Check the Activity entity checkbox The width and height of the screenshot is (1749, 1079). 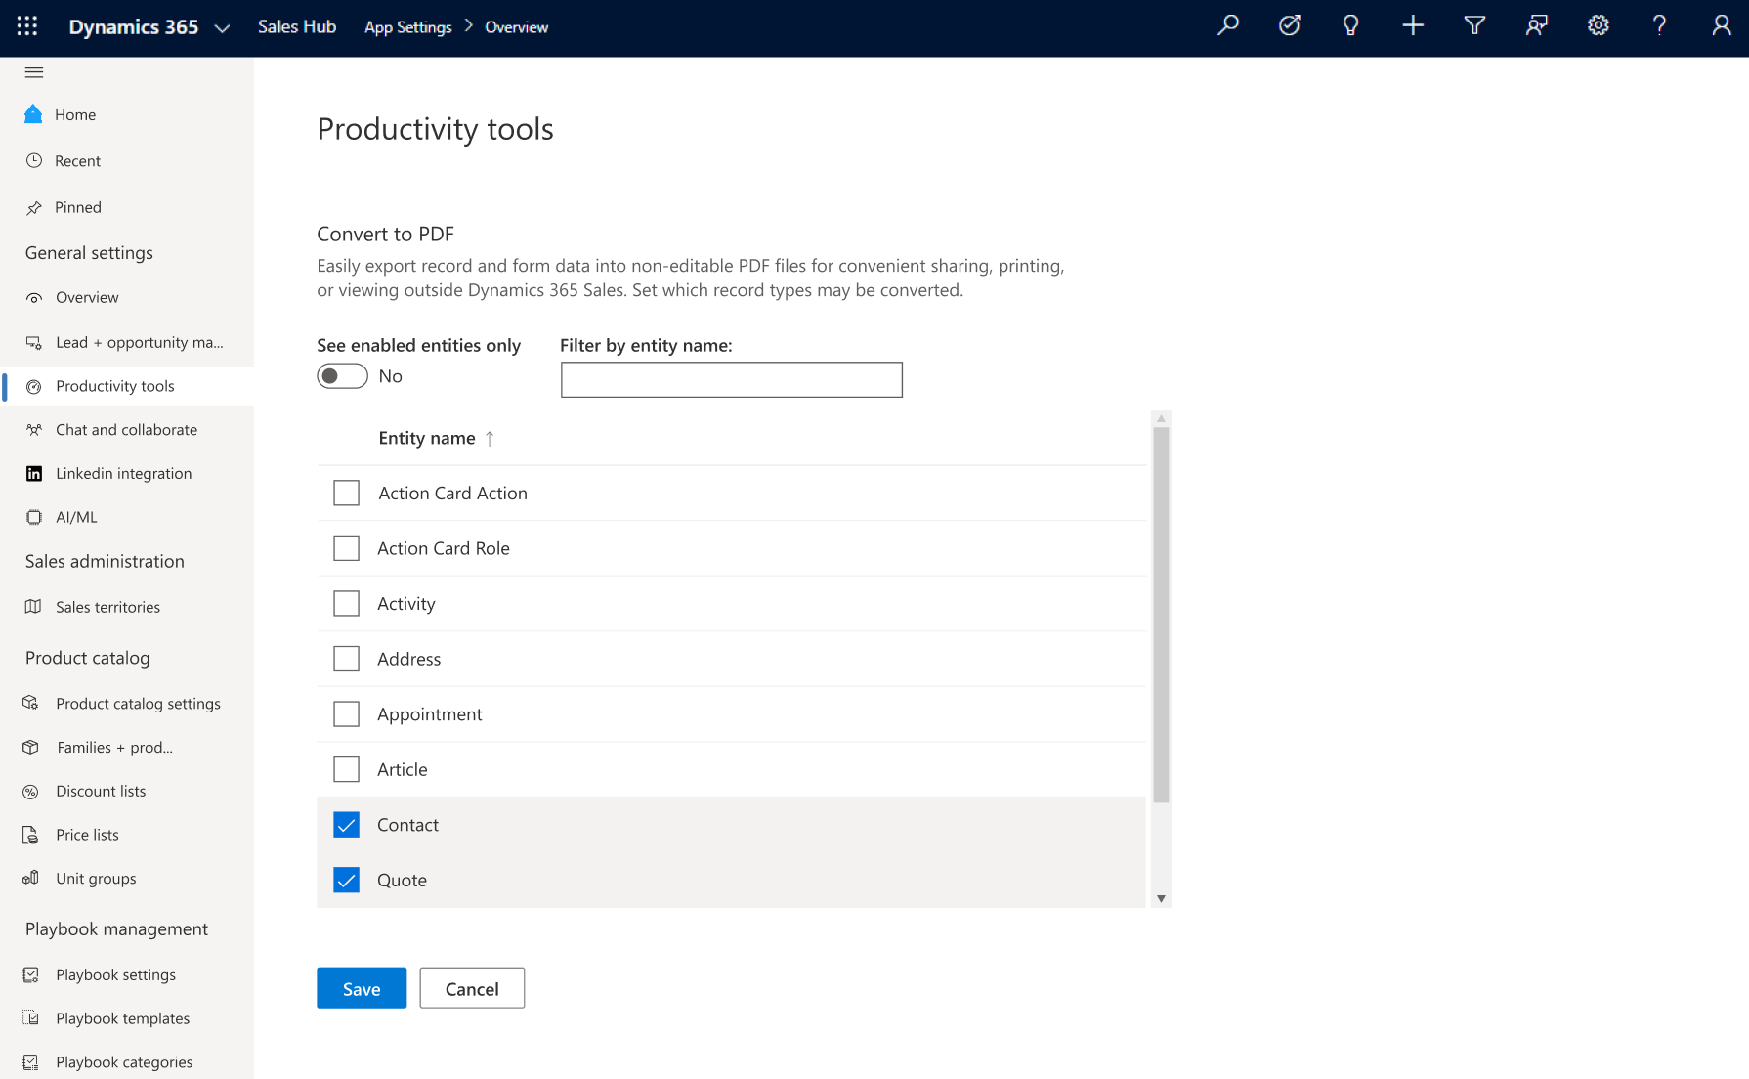346,603
